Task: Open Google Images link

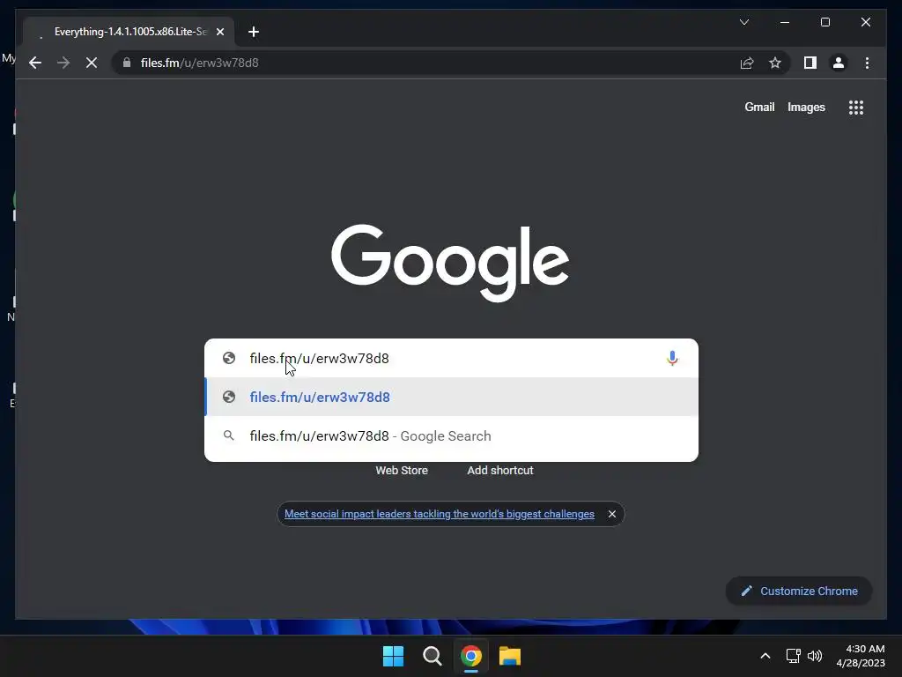Action: pyautogui.click(x=806, y=107)
